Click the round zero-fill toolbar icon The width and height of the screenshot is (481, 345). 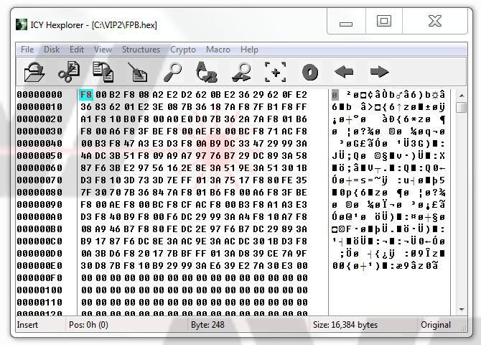(x=309, y=72)
